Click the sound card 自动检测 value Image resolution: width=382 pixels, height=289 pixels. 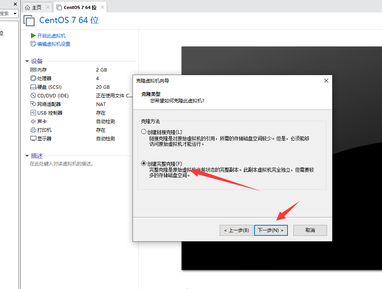tap(106, 122)
